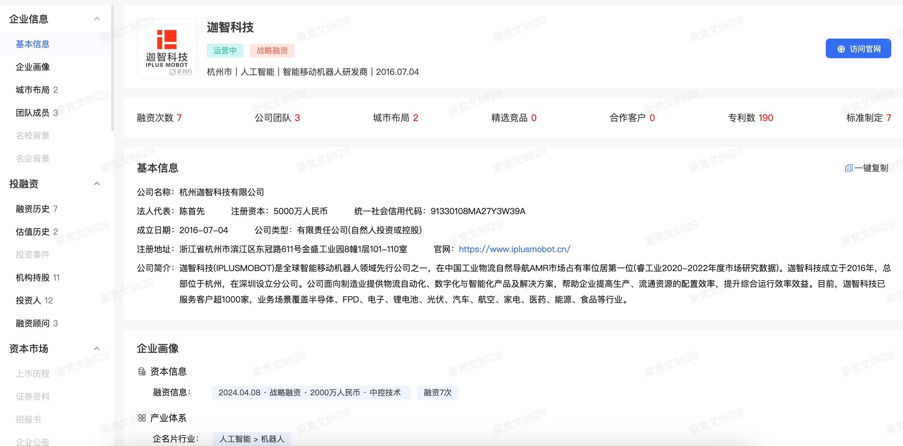Screen dimensions: 903x446
Task: Click the 战略融资 tag
Action: pyautogui.click(x=272, y=50)
